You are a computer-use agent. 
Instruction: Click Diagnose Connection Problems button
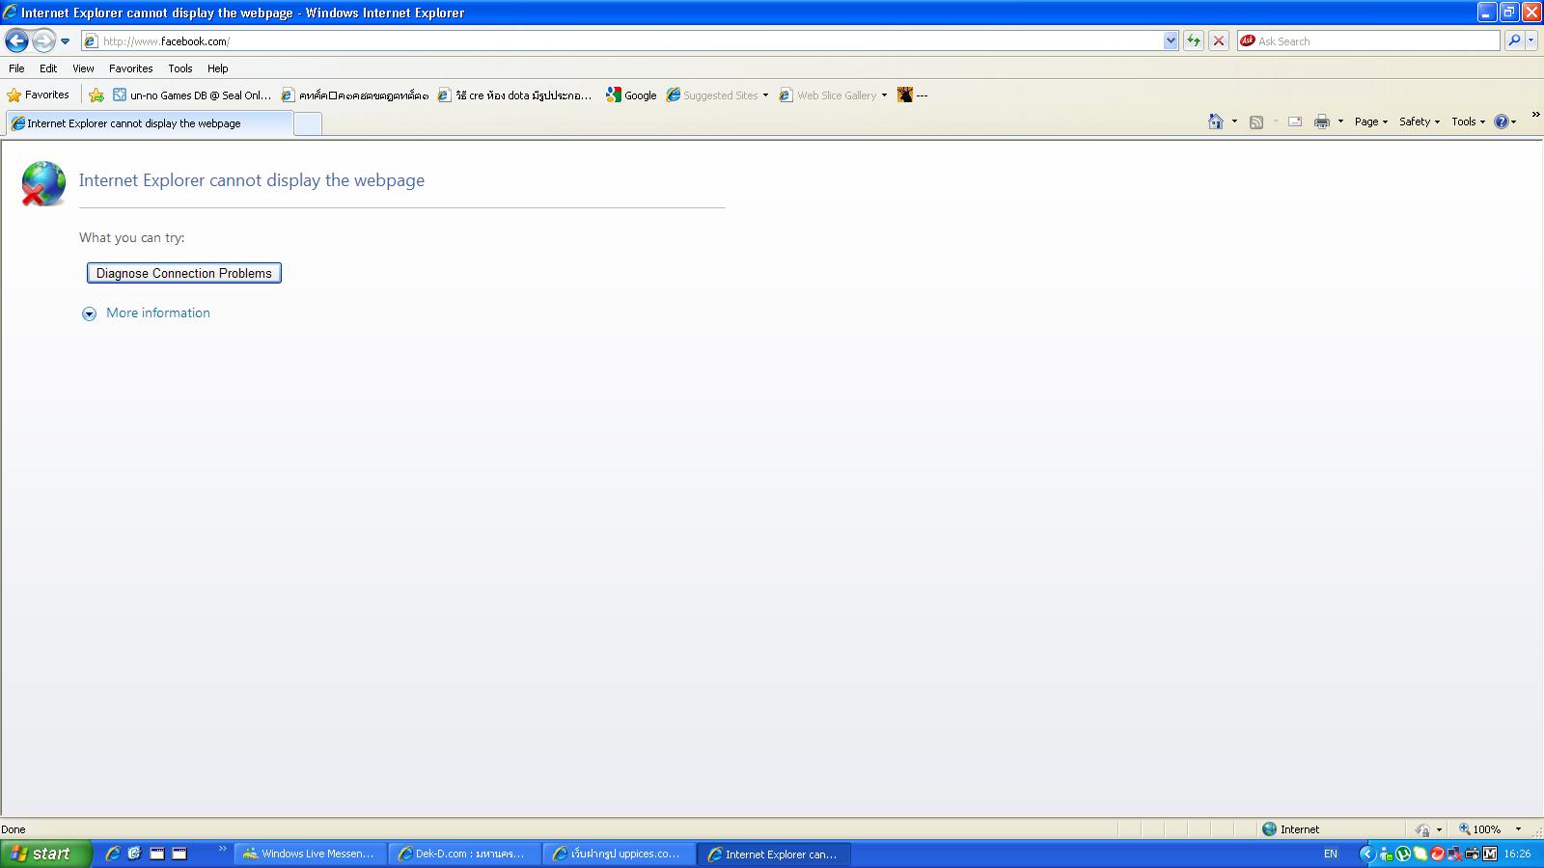click(184, 273)
